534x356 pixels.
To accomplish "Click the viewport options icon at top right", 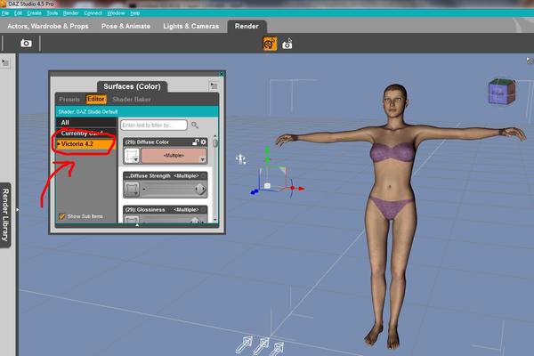I will 530,61.
